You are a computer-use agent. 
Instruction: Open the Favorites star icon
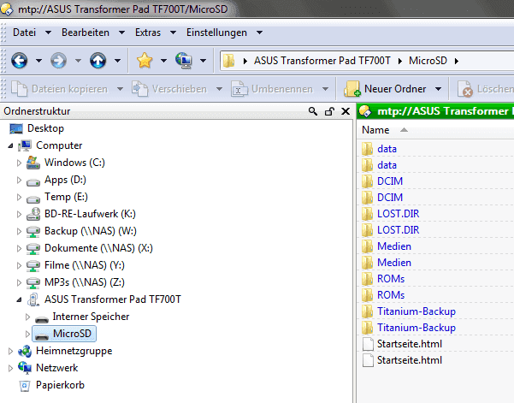(x=145, y=61)
